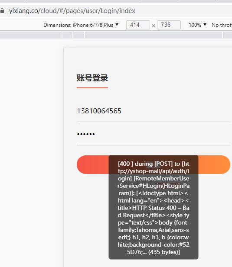Click the device width breakpoint ruler bar
This screenshot has width=232, height=267.
point(116,35)
